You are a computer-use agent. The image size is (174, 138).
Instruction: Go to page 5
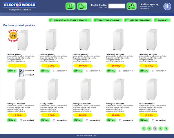coord(166,129)
